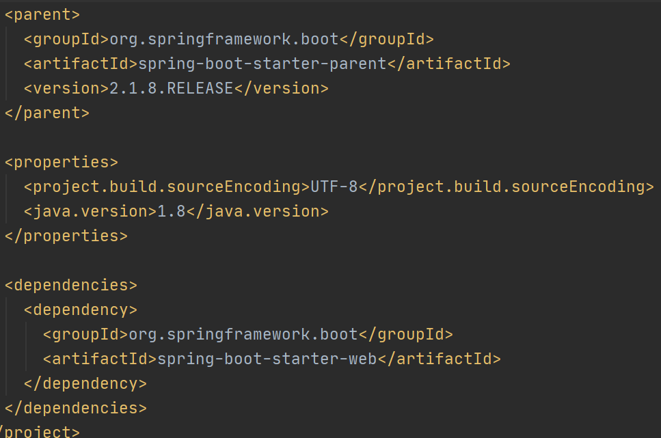The width and height of the screenshot is (661, 438).
Task: Click groupId line inside the dependency block
Action: tap(248, 335)
